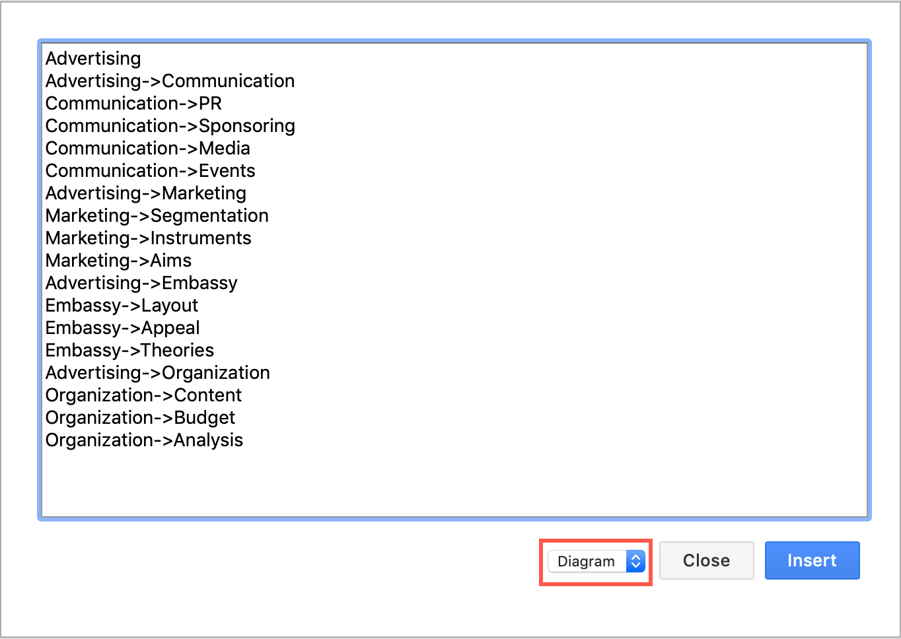901x639 pixels.
Task: Click the Embassy->Theories line
Action: click(x=129, y=351)
